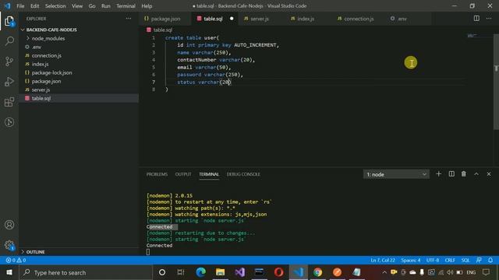The width and height of the screenshot is (499, 280).
Task: Show errors and warnings in status bar
Action: coord(16,261)
